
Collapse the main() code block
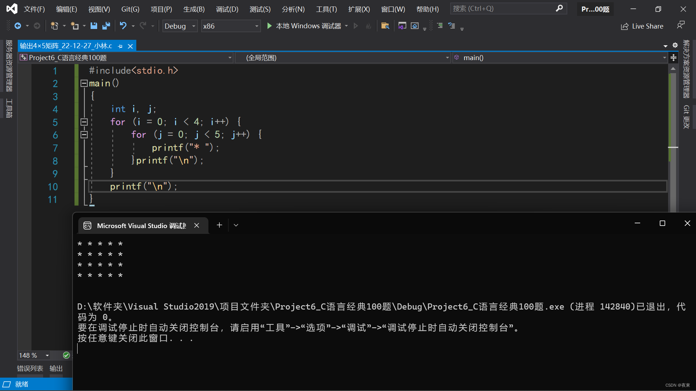(84, 83)
